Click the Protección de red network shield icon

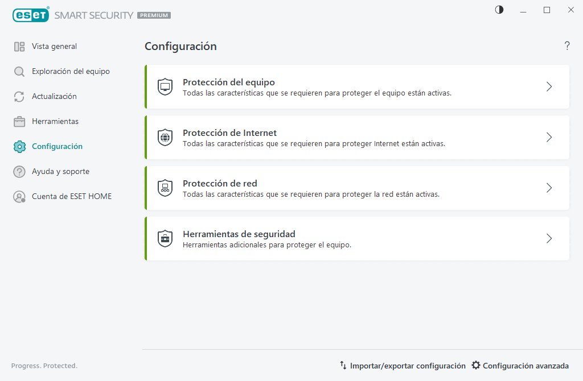click(165, 188)
